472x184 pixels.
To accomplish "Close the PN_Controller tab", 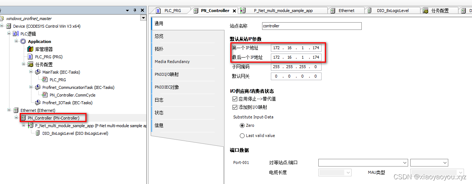I will [234, 11].
